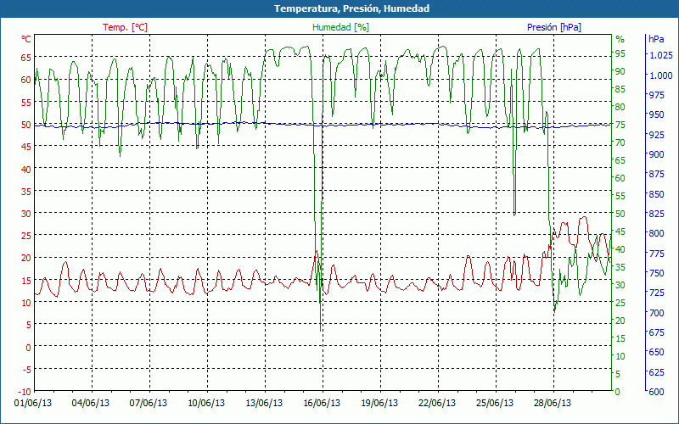The height and width of the screenshot is (424, 679).
Task: Click the blue '600' pressure axis value
Action: [x=656, y=392]
